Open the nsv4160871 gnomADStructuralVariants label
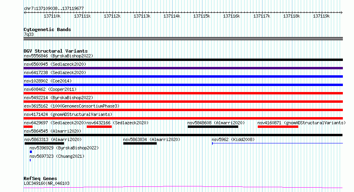The width and height of the screenshot is (354, 192). click(301, 123)
